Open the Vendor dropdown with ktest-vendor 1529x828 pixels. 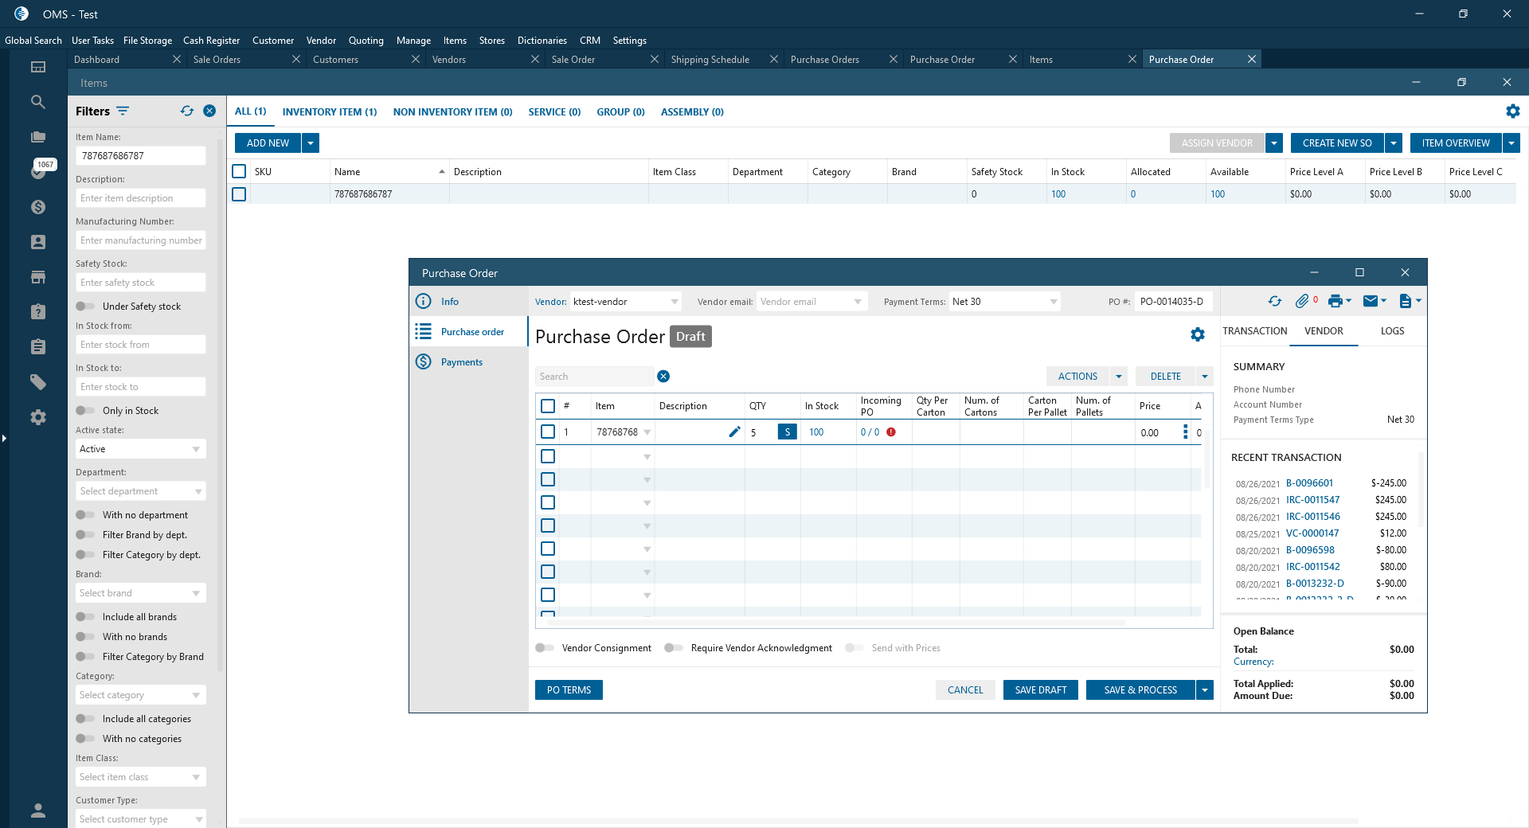coord(675,302)
